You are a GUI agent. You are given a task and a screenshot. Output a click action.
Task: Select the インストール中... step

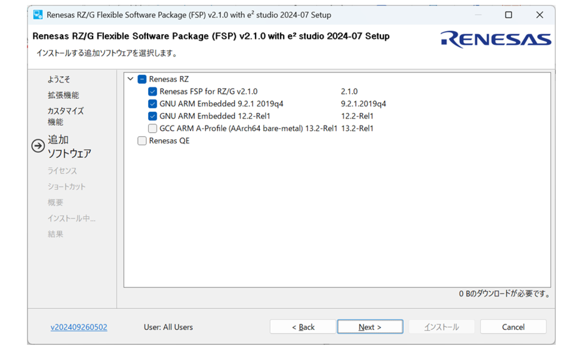pyautogui.click(x=71, y=218)
